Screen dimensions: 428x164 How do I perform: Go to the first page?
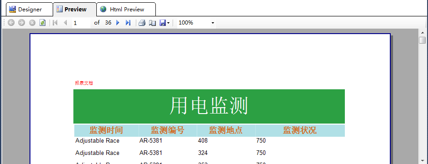(x=55, y=23)
